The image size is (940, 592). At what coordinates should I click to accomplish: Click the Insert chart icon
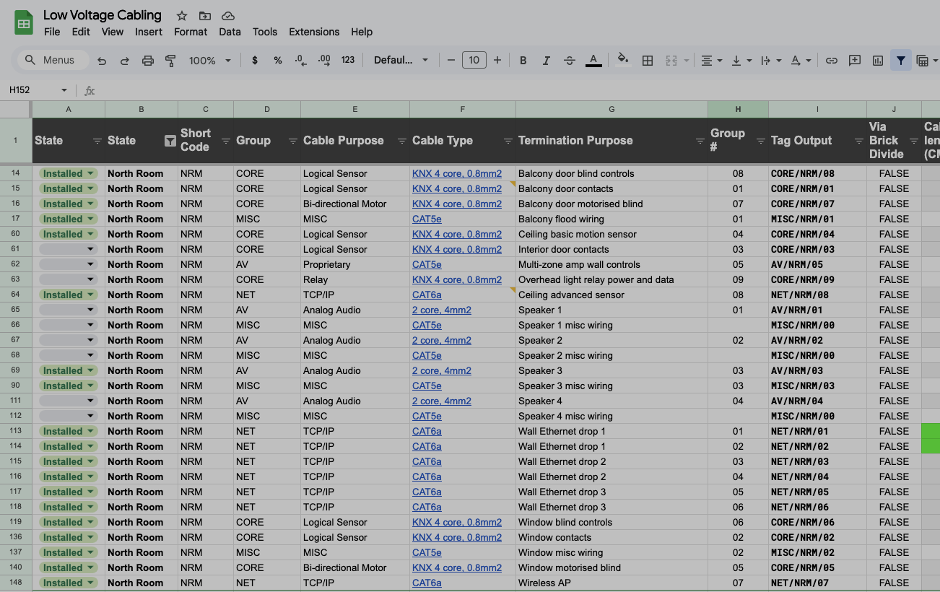pos(878,61)
